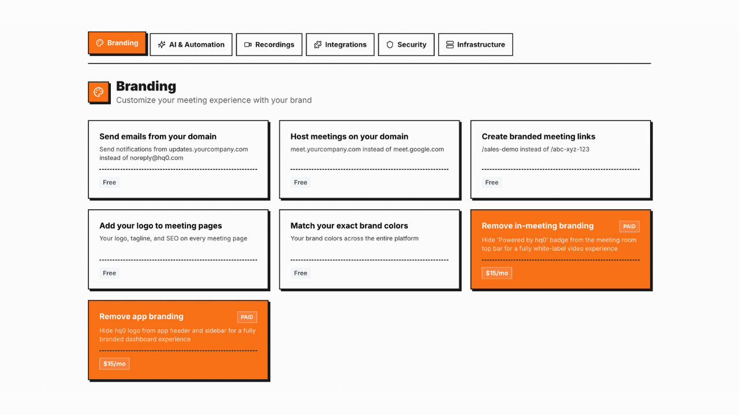The width and height of the screenshot is (739, 415).
Task: Click the server Infrastructure icon
Action: click(x=450, y=44)
